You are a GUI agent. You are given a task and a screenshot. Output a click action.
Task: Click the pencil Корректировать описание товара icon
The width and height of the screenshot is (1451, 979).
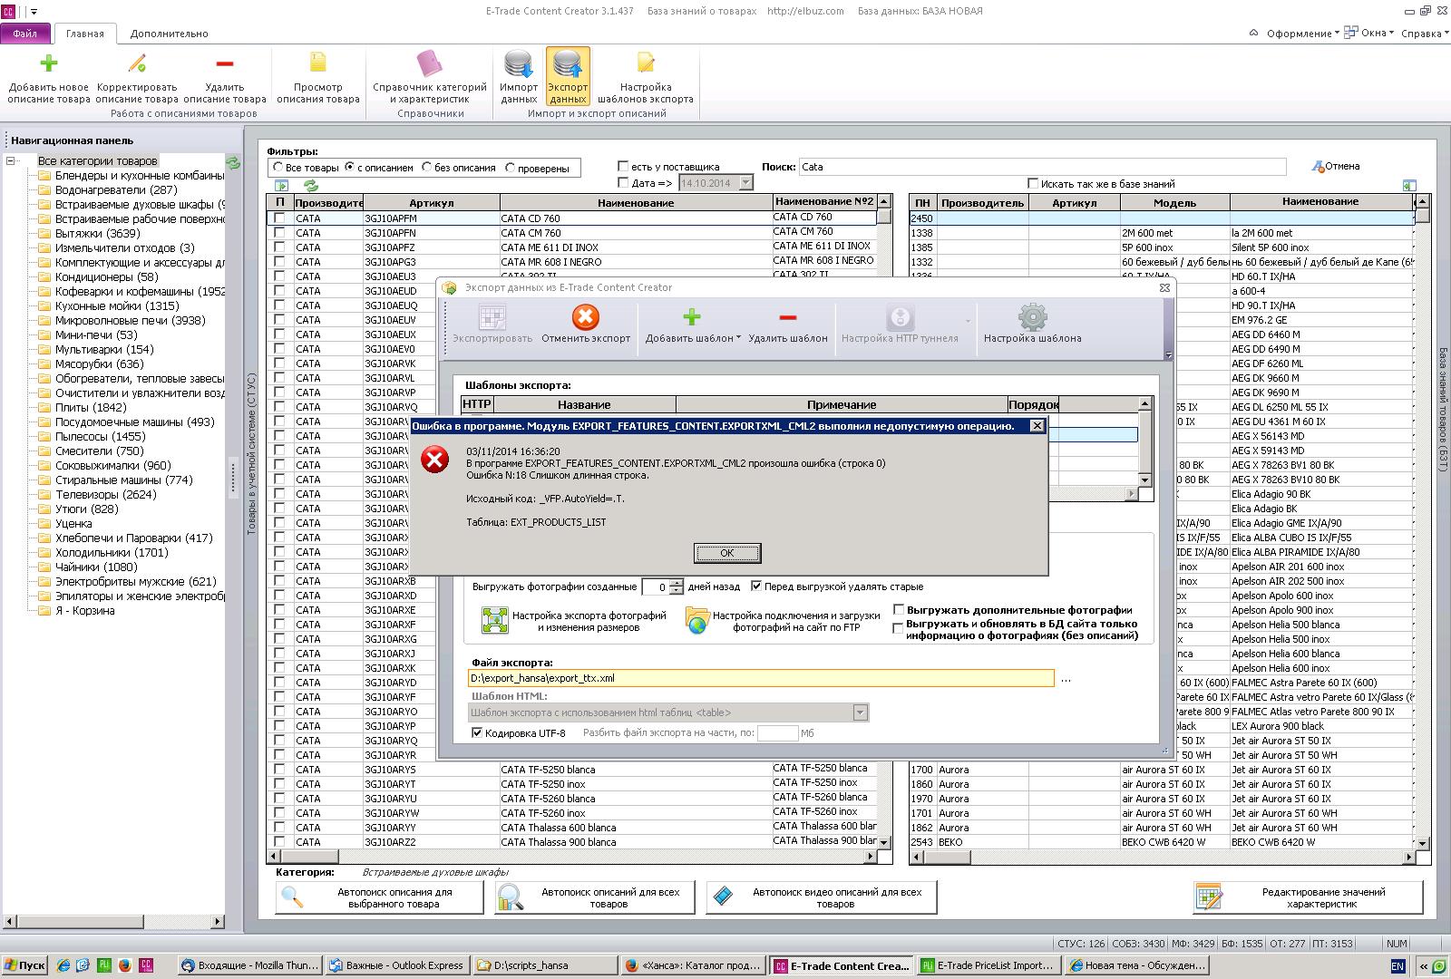click(137, 63)
